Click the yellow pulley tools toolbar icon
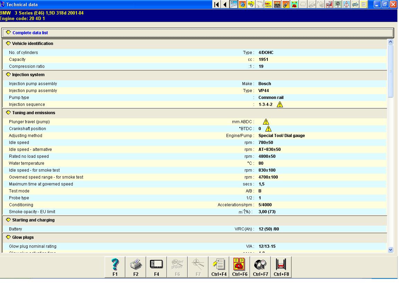Viewport: 399px width, 299px height. coord(251,4)
